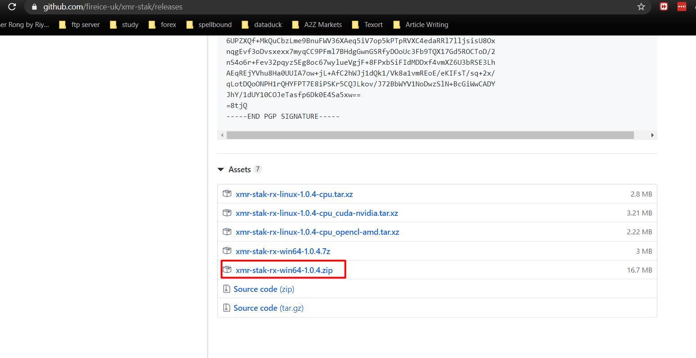Click the 16.7 MB file size
Image resolution: width=696 pixels, height=358 pixels.
(x=639, y=270)
